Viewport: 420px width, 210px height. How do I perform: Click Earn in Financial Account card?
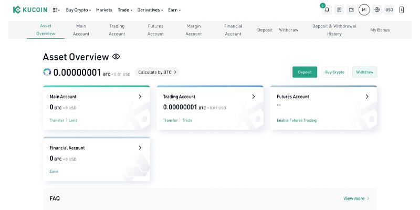click(54, 172)
